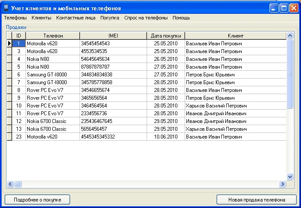This screenshot has height=208, width=301.
Task: Open the Контактные лица menu
Action: click(x=76, y=18)
